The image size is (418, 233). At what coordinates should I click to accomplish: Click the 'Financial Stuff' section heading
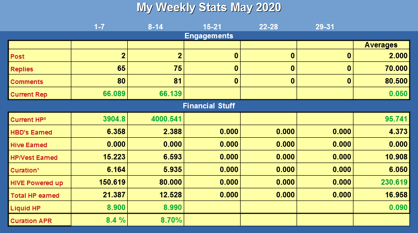tap(209, 106)
